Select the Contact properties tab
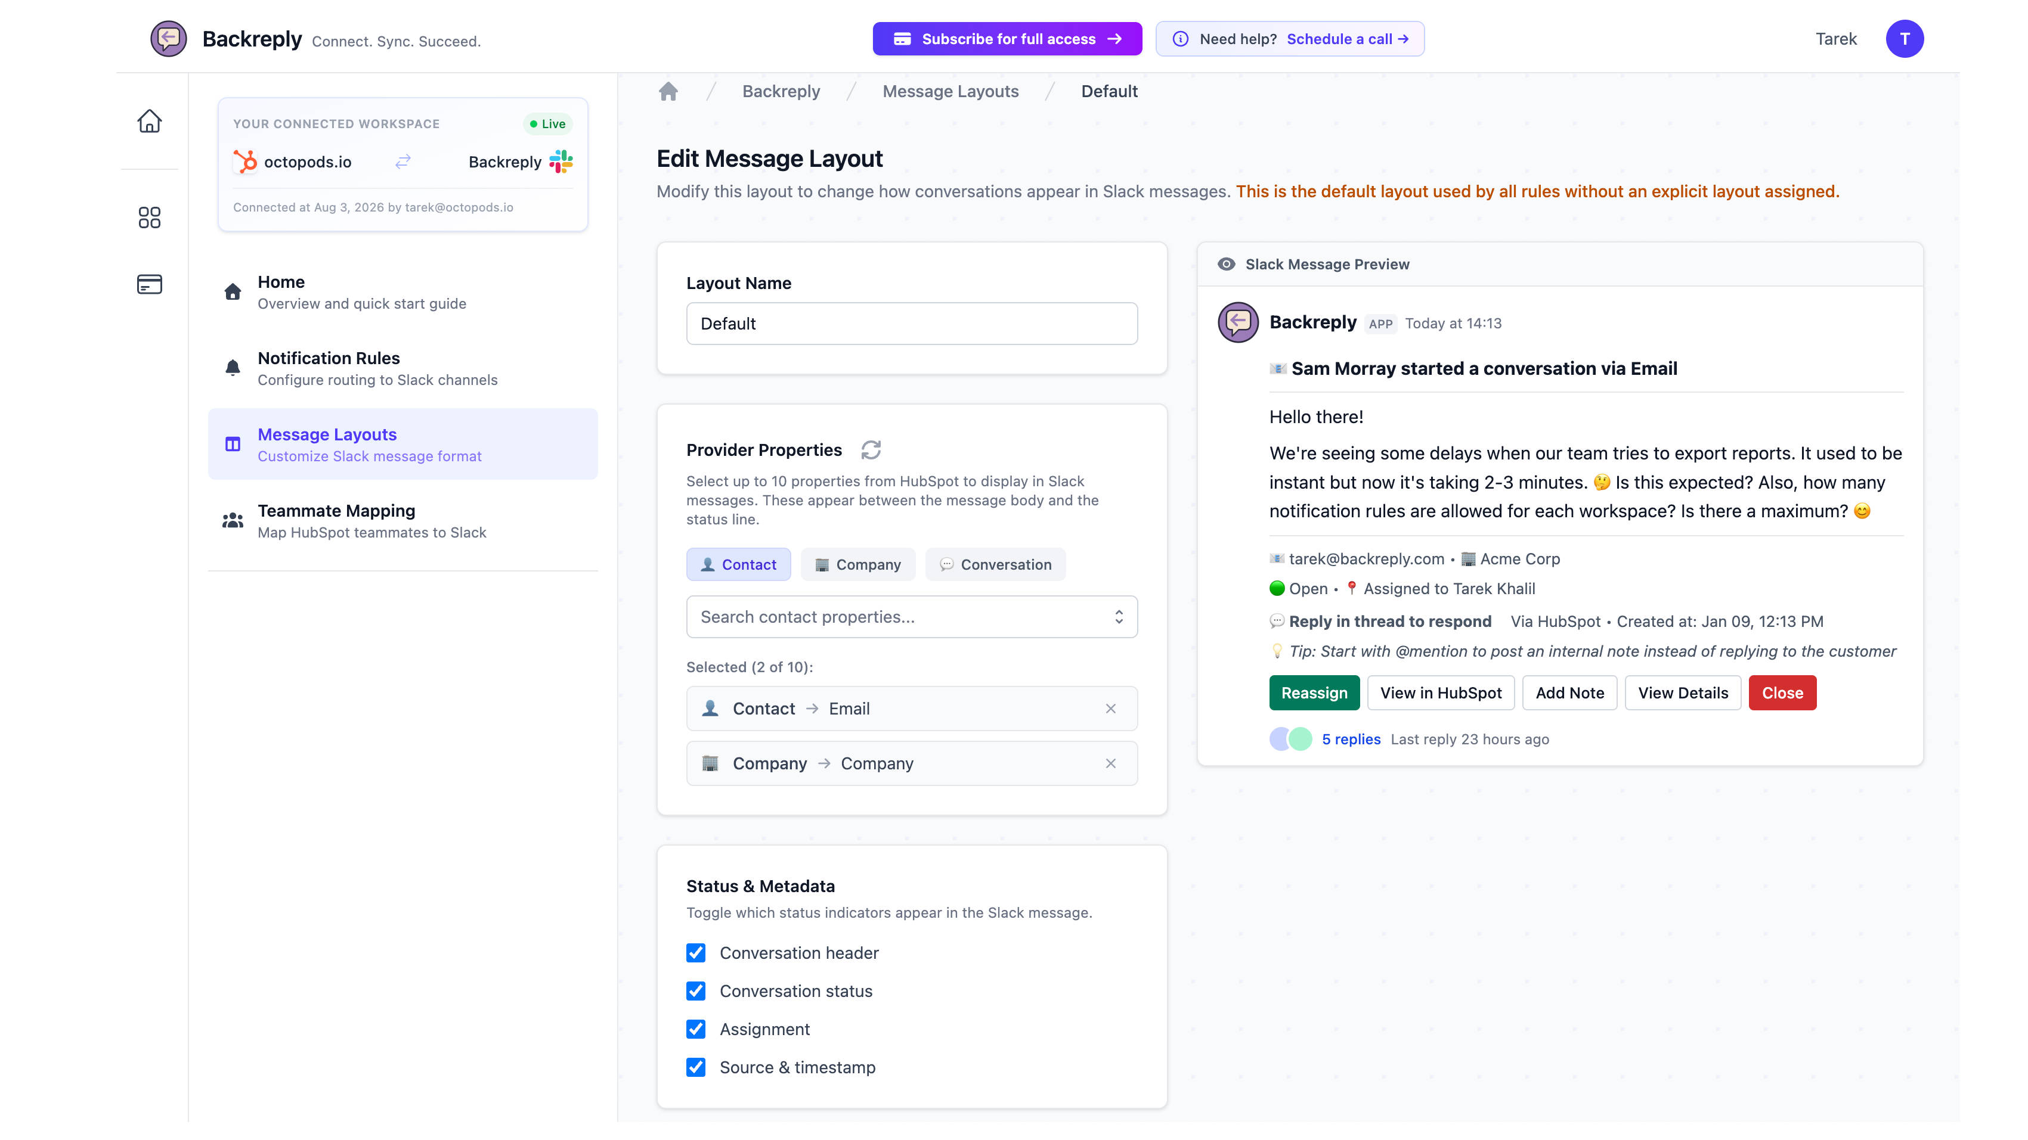The image size is (2028, 1140). point(738,565)
